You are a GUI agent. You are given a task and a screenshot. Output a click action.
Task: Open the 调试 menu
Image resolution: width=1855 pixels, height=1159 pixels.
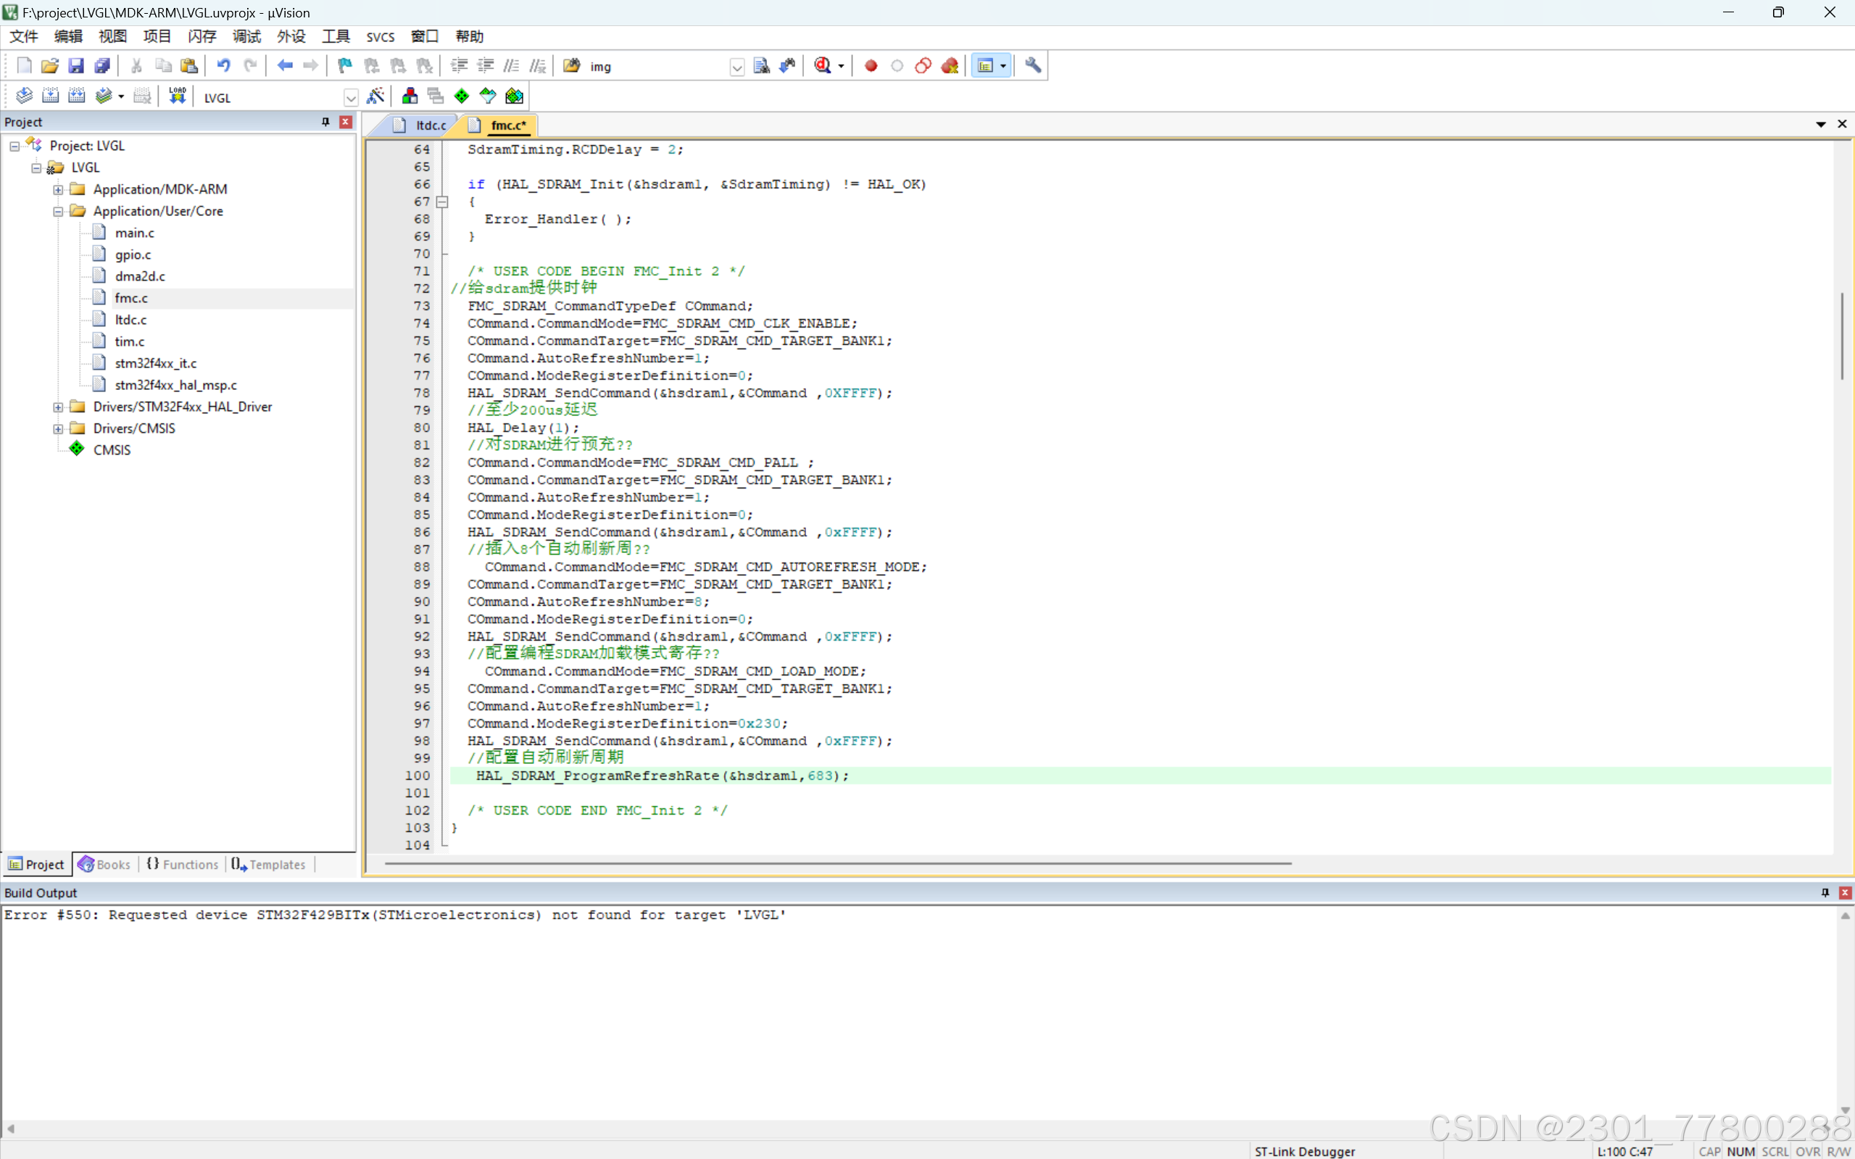[x=246, y=36]
